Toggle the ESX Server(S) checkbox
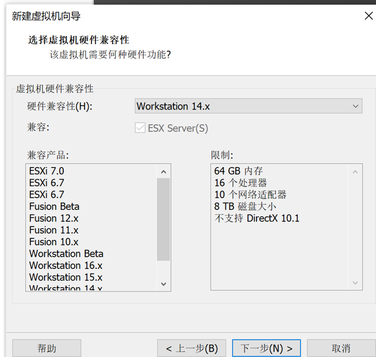 140,128
